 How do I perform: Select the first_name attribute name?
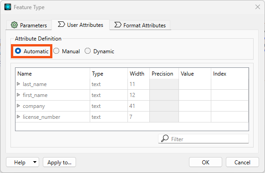[x=35, y=95]
